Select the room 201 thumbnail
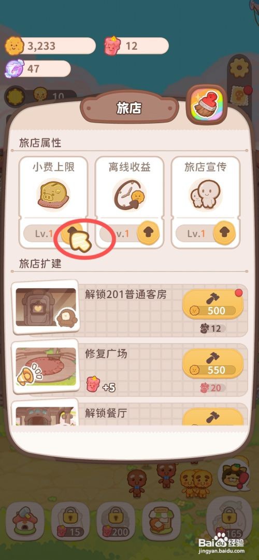This screenshot has width=259, height=560. (46, 307)
